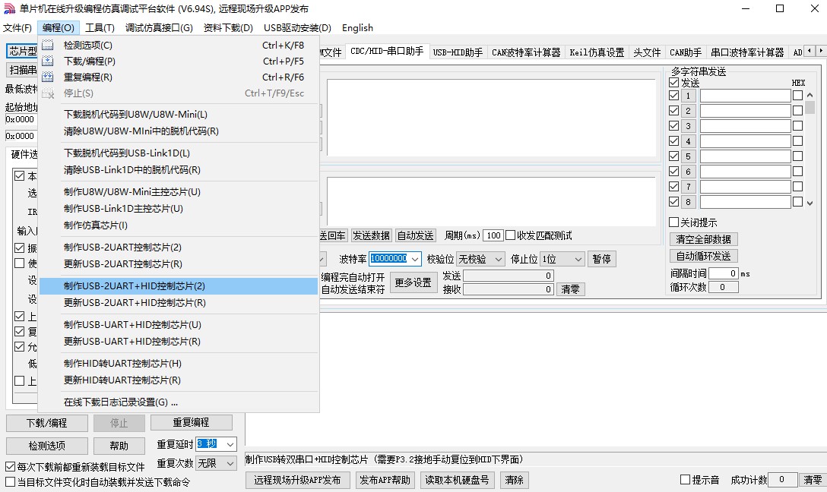Open the Keil仿真设置 tab
827x492 pixels.
[x=597, y=52]
